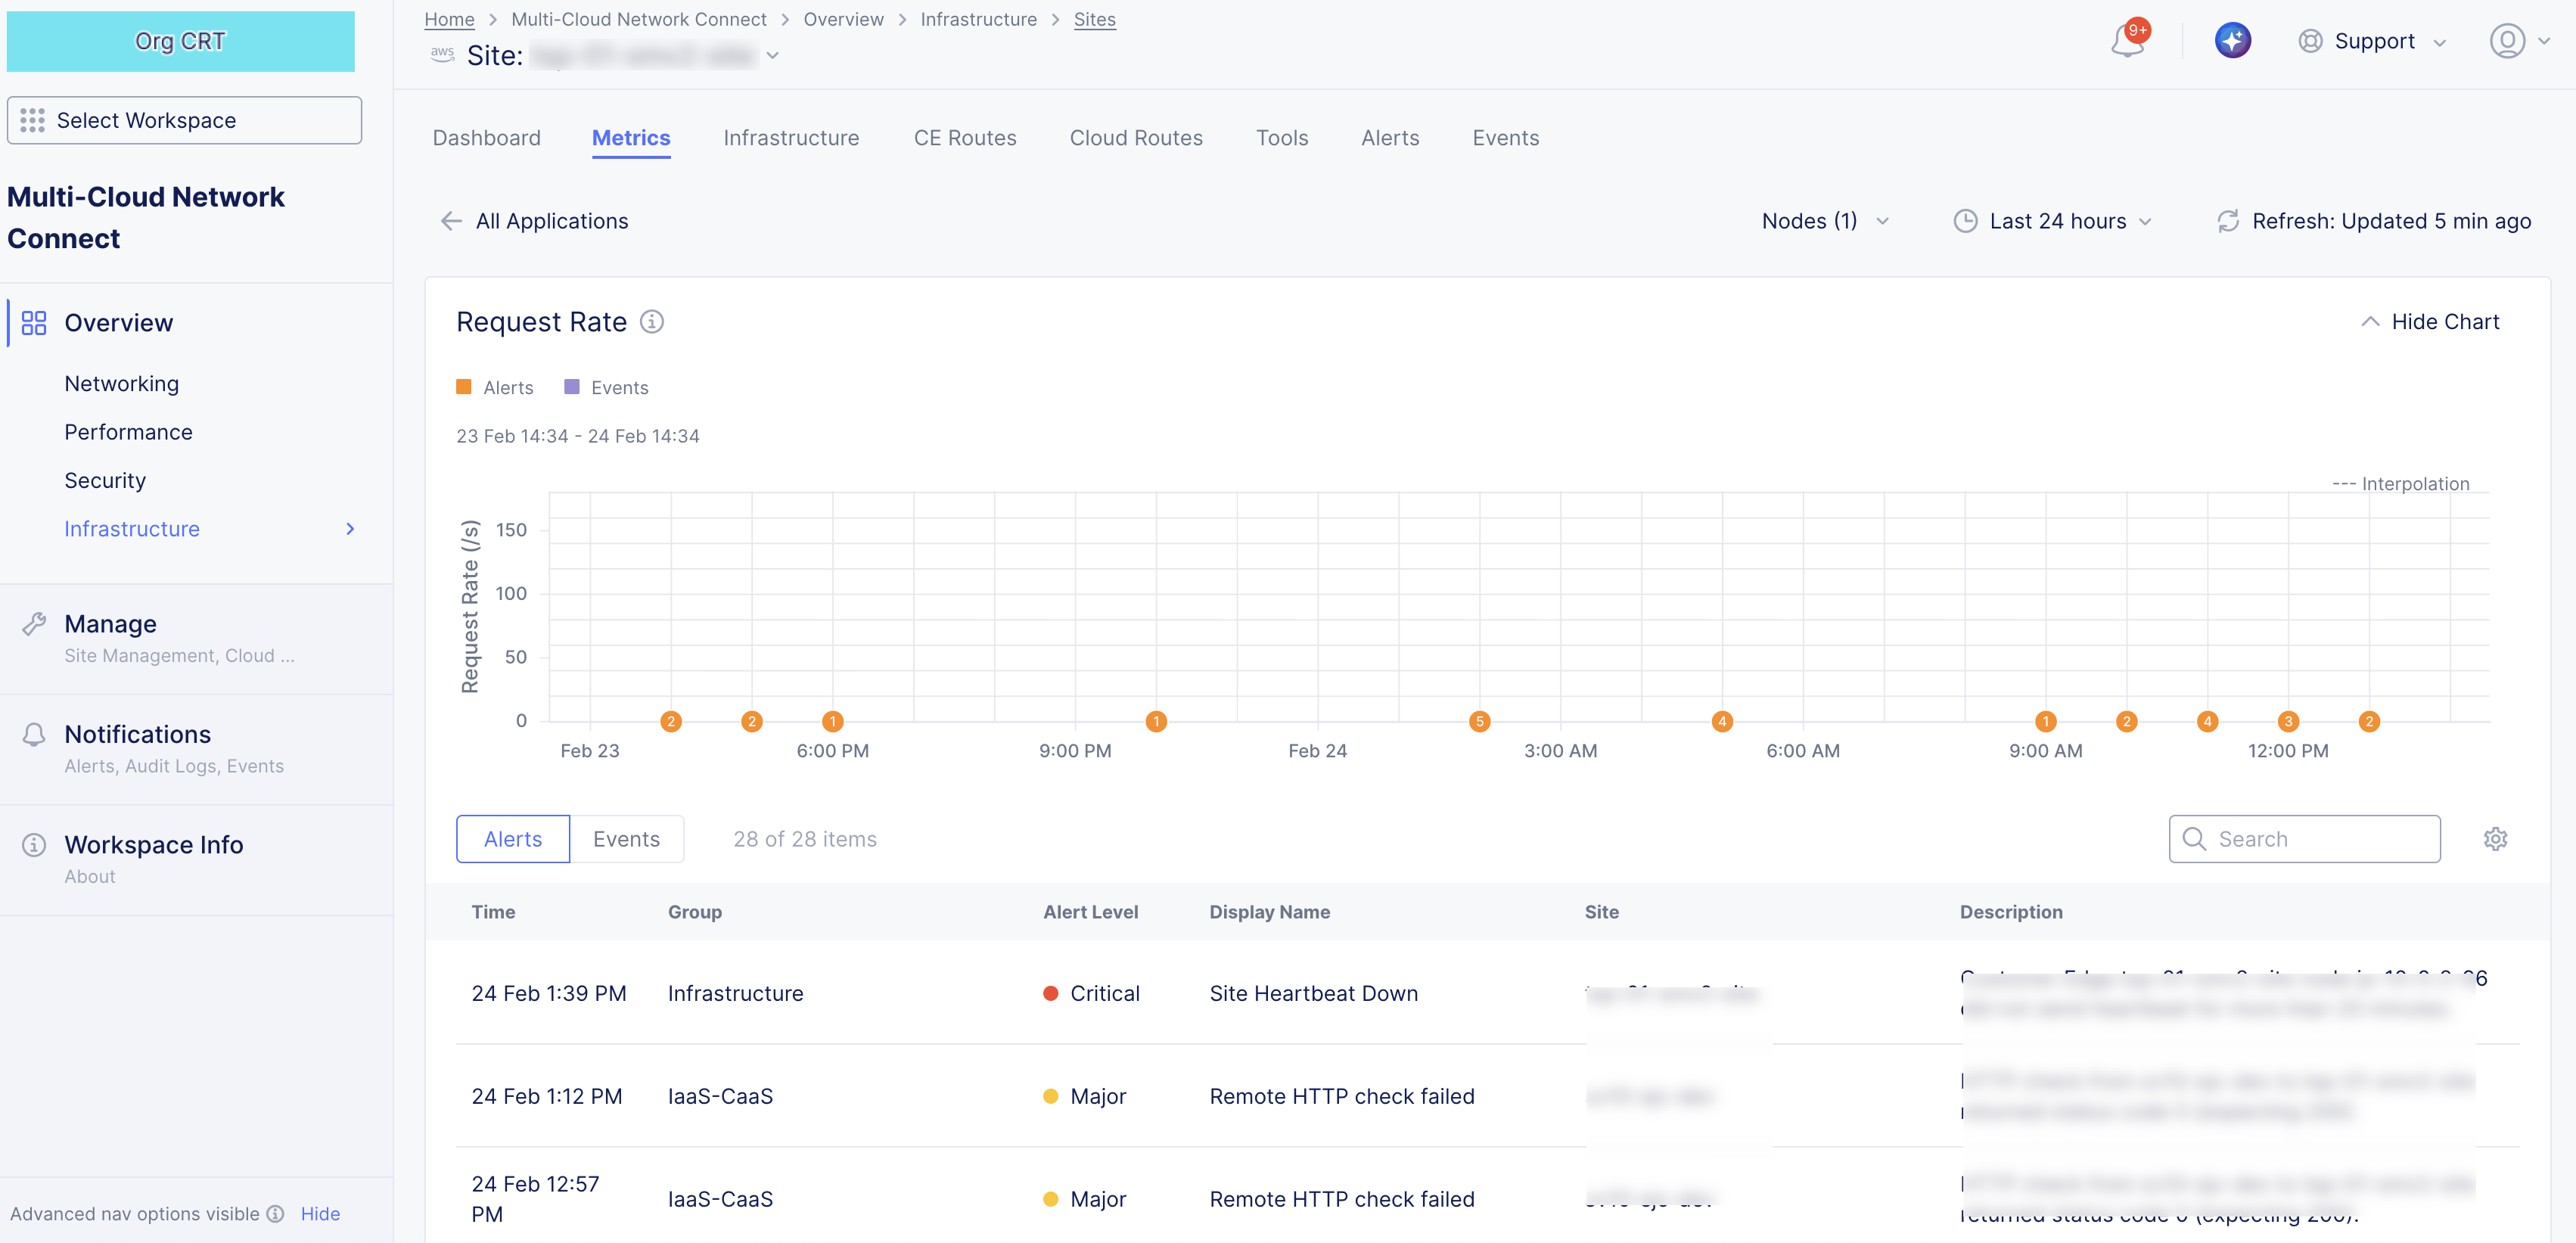Open the Select Workspace grid icon

click(33, 120)
